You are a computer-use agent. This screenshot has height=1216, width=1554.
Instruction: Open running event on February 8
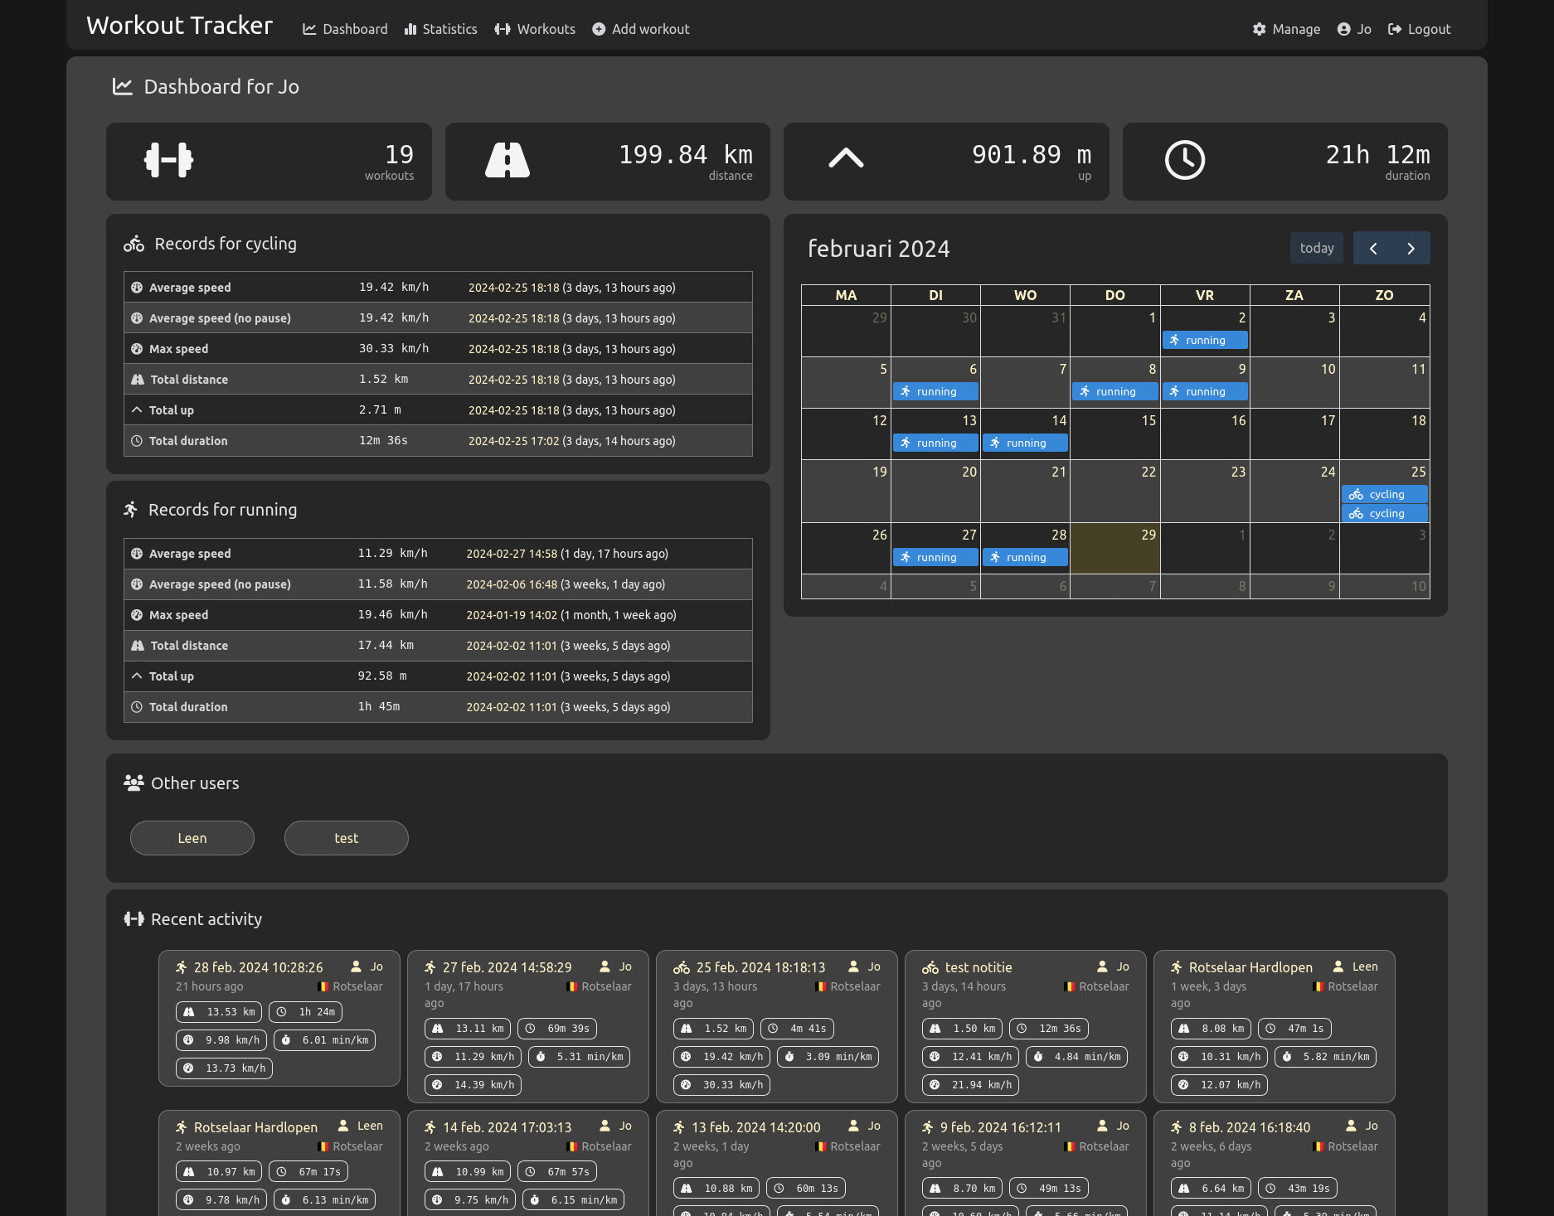[x=1115, y=391]
